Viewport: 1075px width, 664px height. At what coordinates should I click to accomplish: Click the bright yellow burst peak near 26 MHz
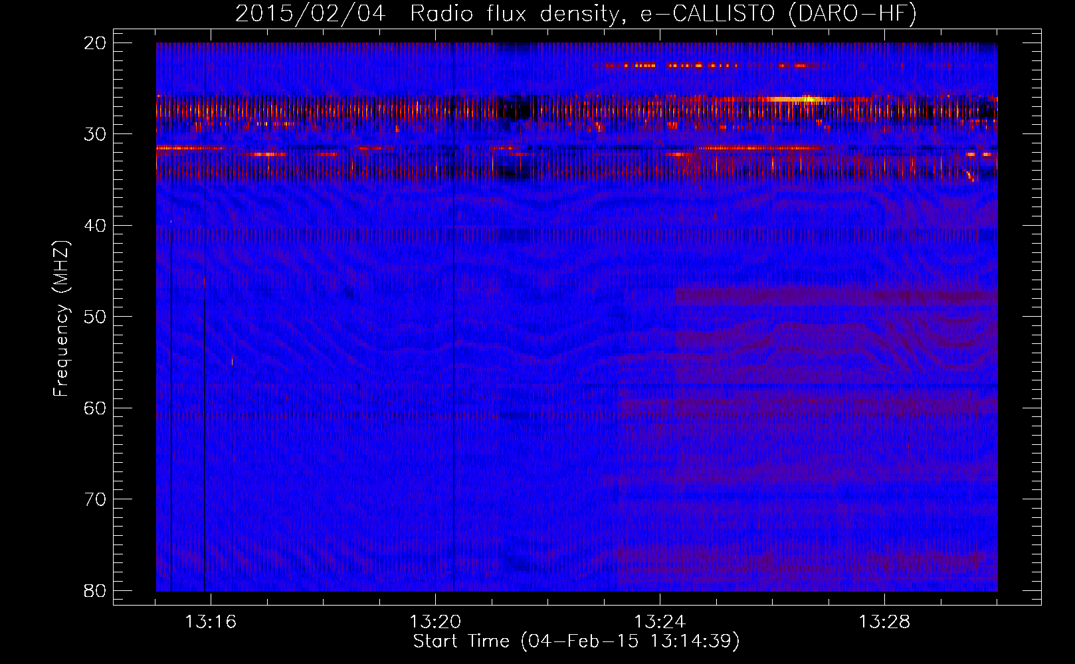pyautogui.click(x=809, y=99)
